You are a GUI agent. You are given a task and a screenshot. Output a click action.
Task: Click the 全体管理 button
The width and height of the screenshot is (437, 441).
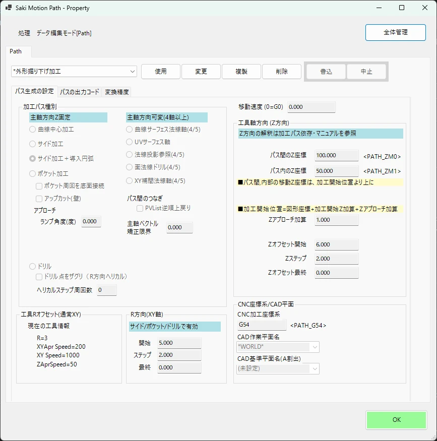pos(395,32)
